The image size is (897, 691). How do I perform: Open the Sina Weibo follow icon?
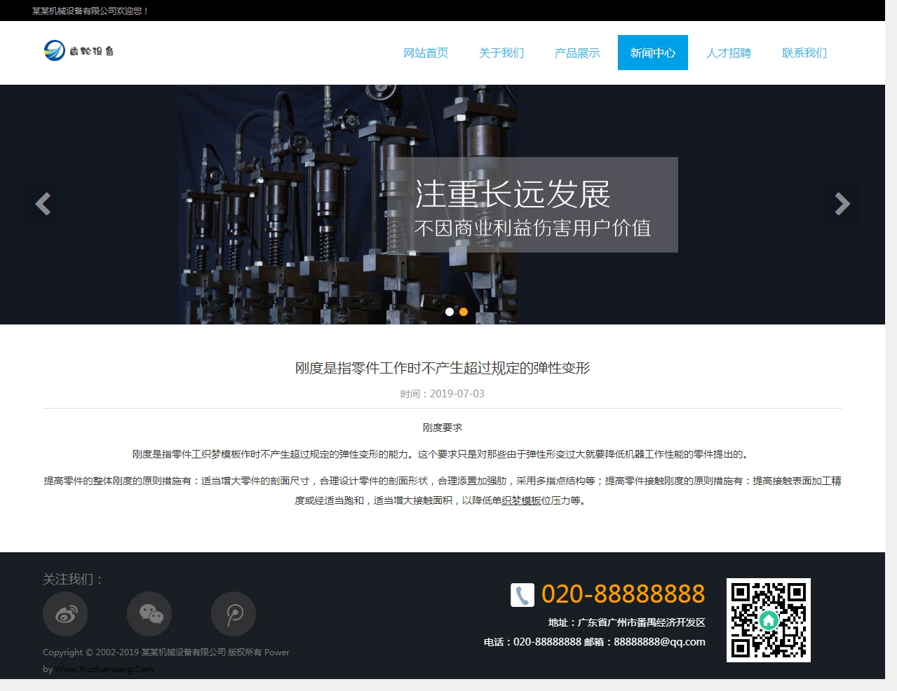(65, 614)
